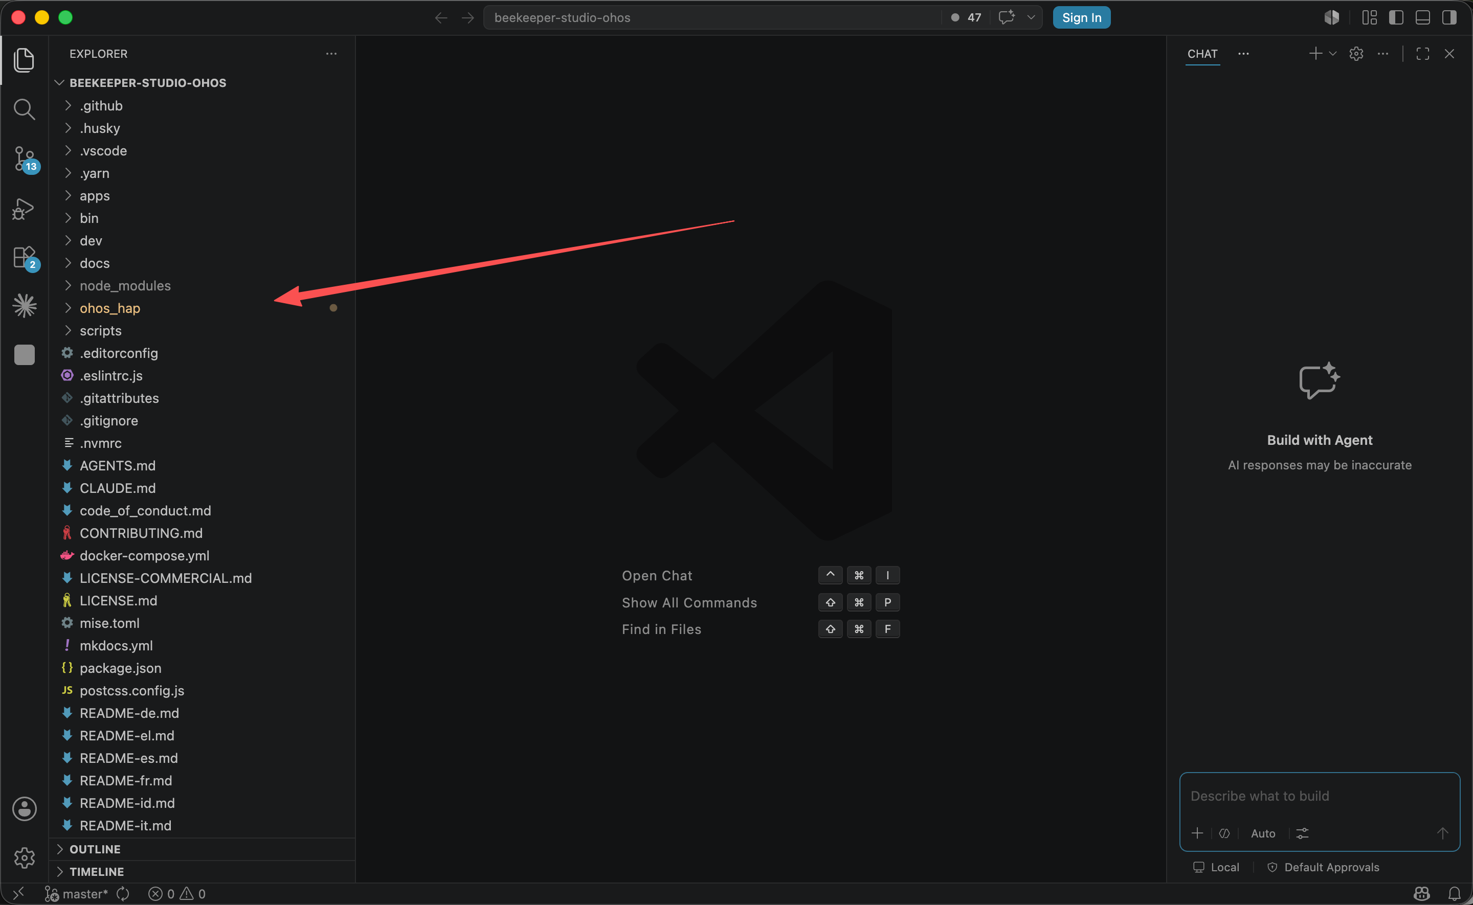Click the master* branch in status bar

point(77,894)
